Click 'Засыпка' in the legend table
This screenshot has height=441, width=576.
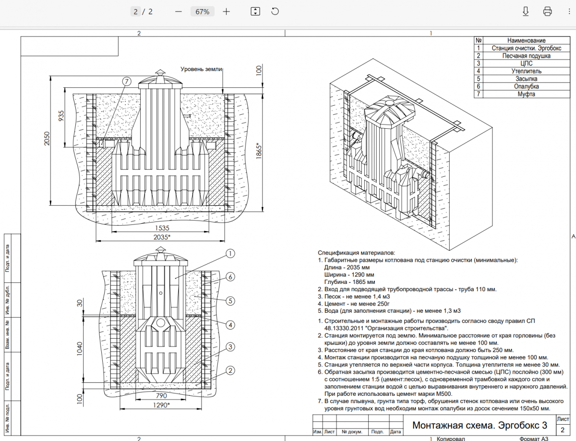coord(527,79)
